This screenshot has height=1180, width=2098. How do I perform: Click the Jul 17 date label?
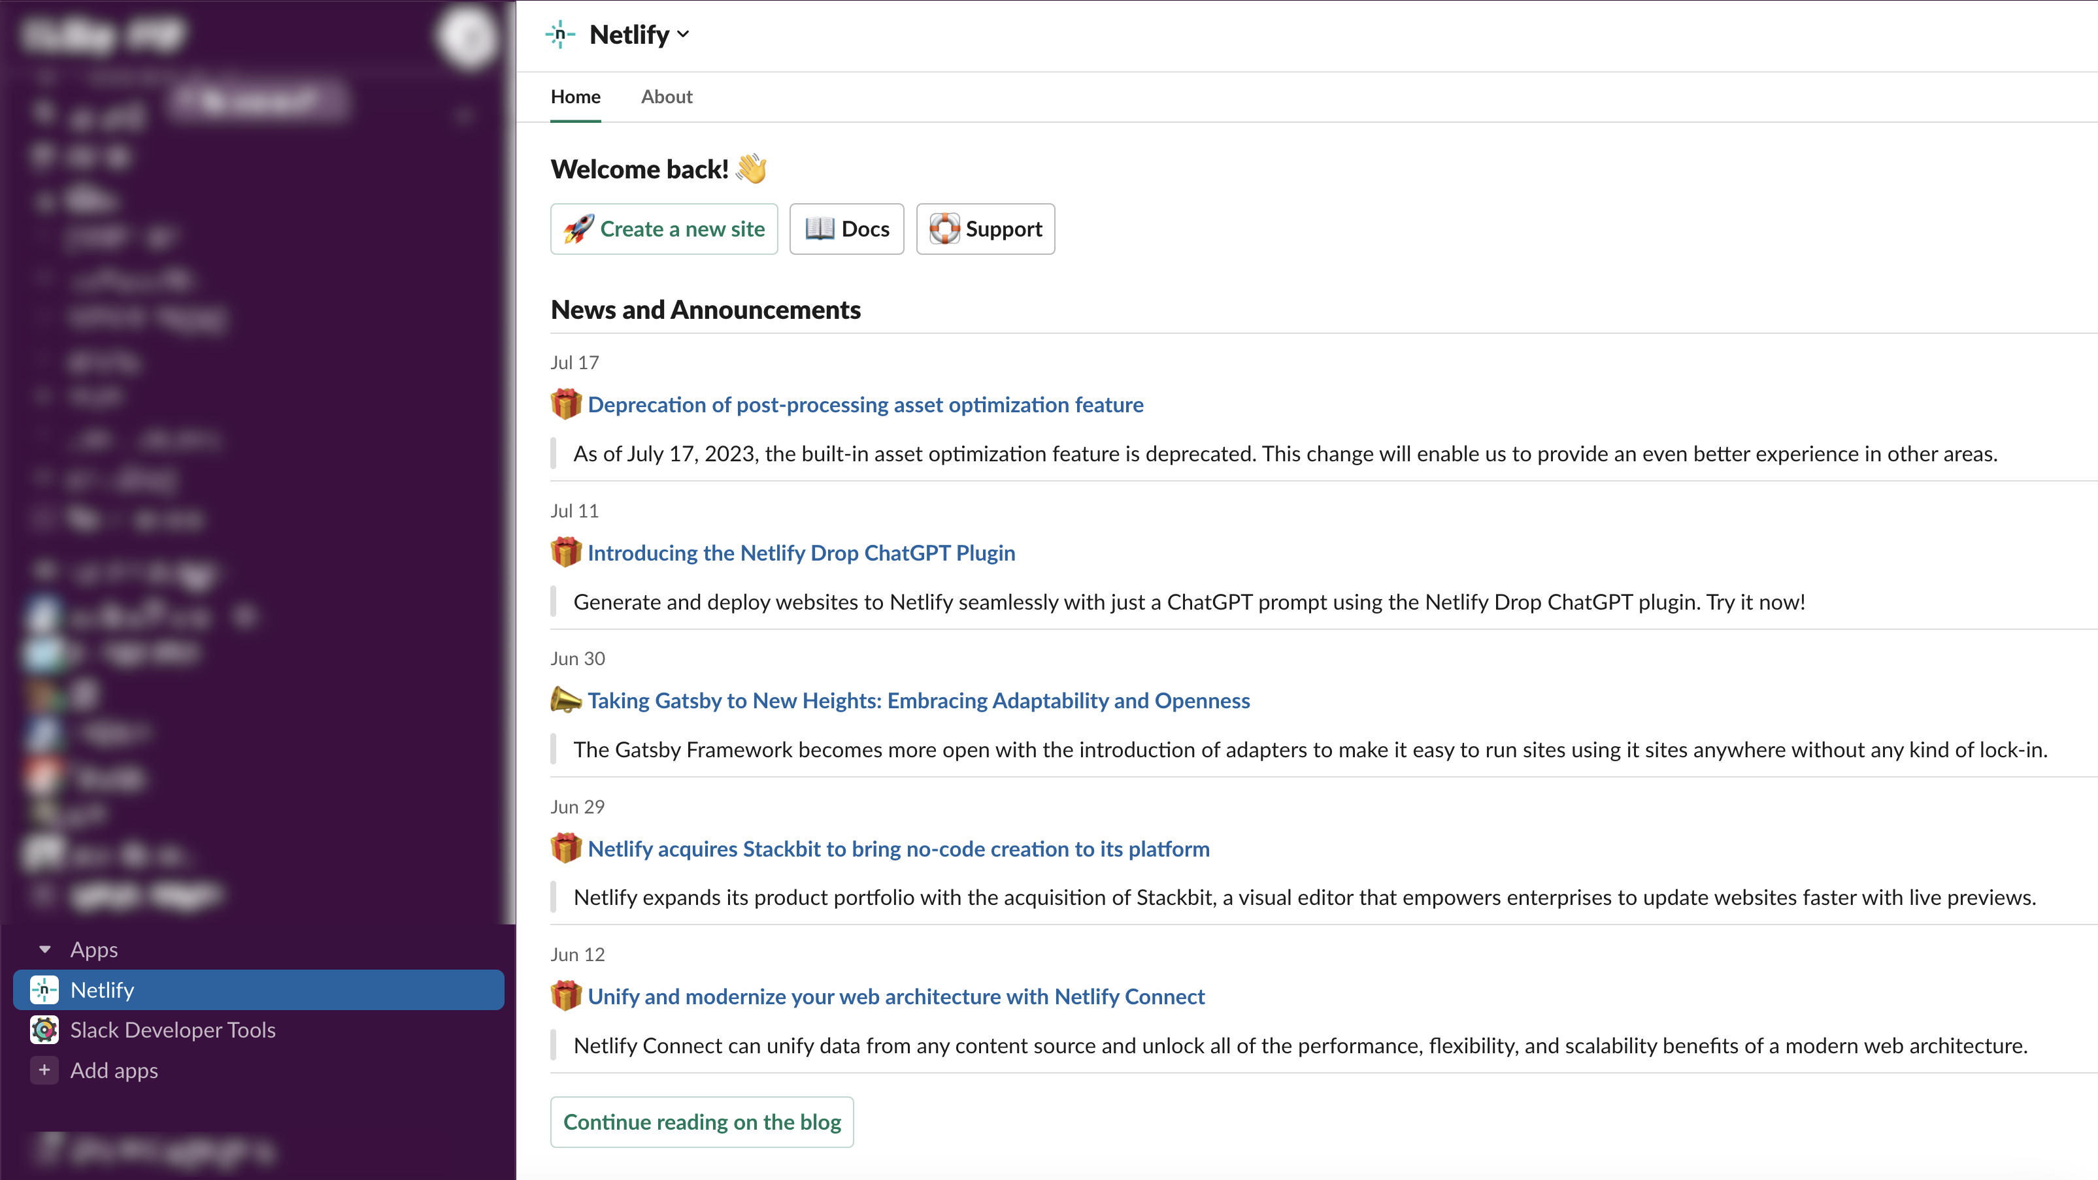point(574,363)
